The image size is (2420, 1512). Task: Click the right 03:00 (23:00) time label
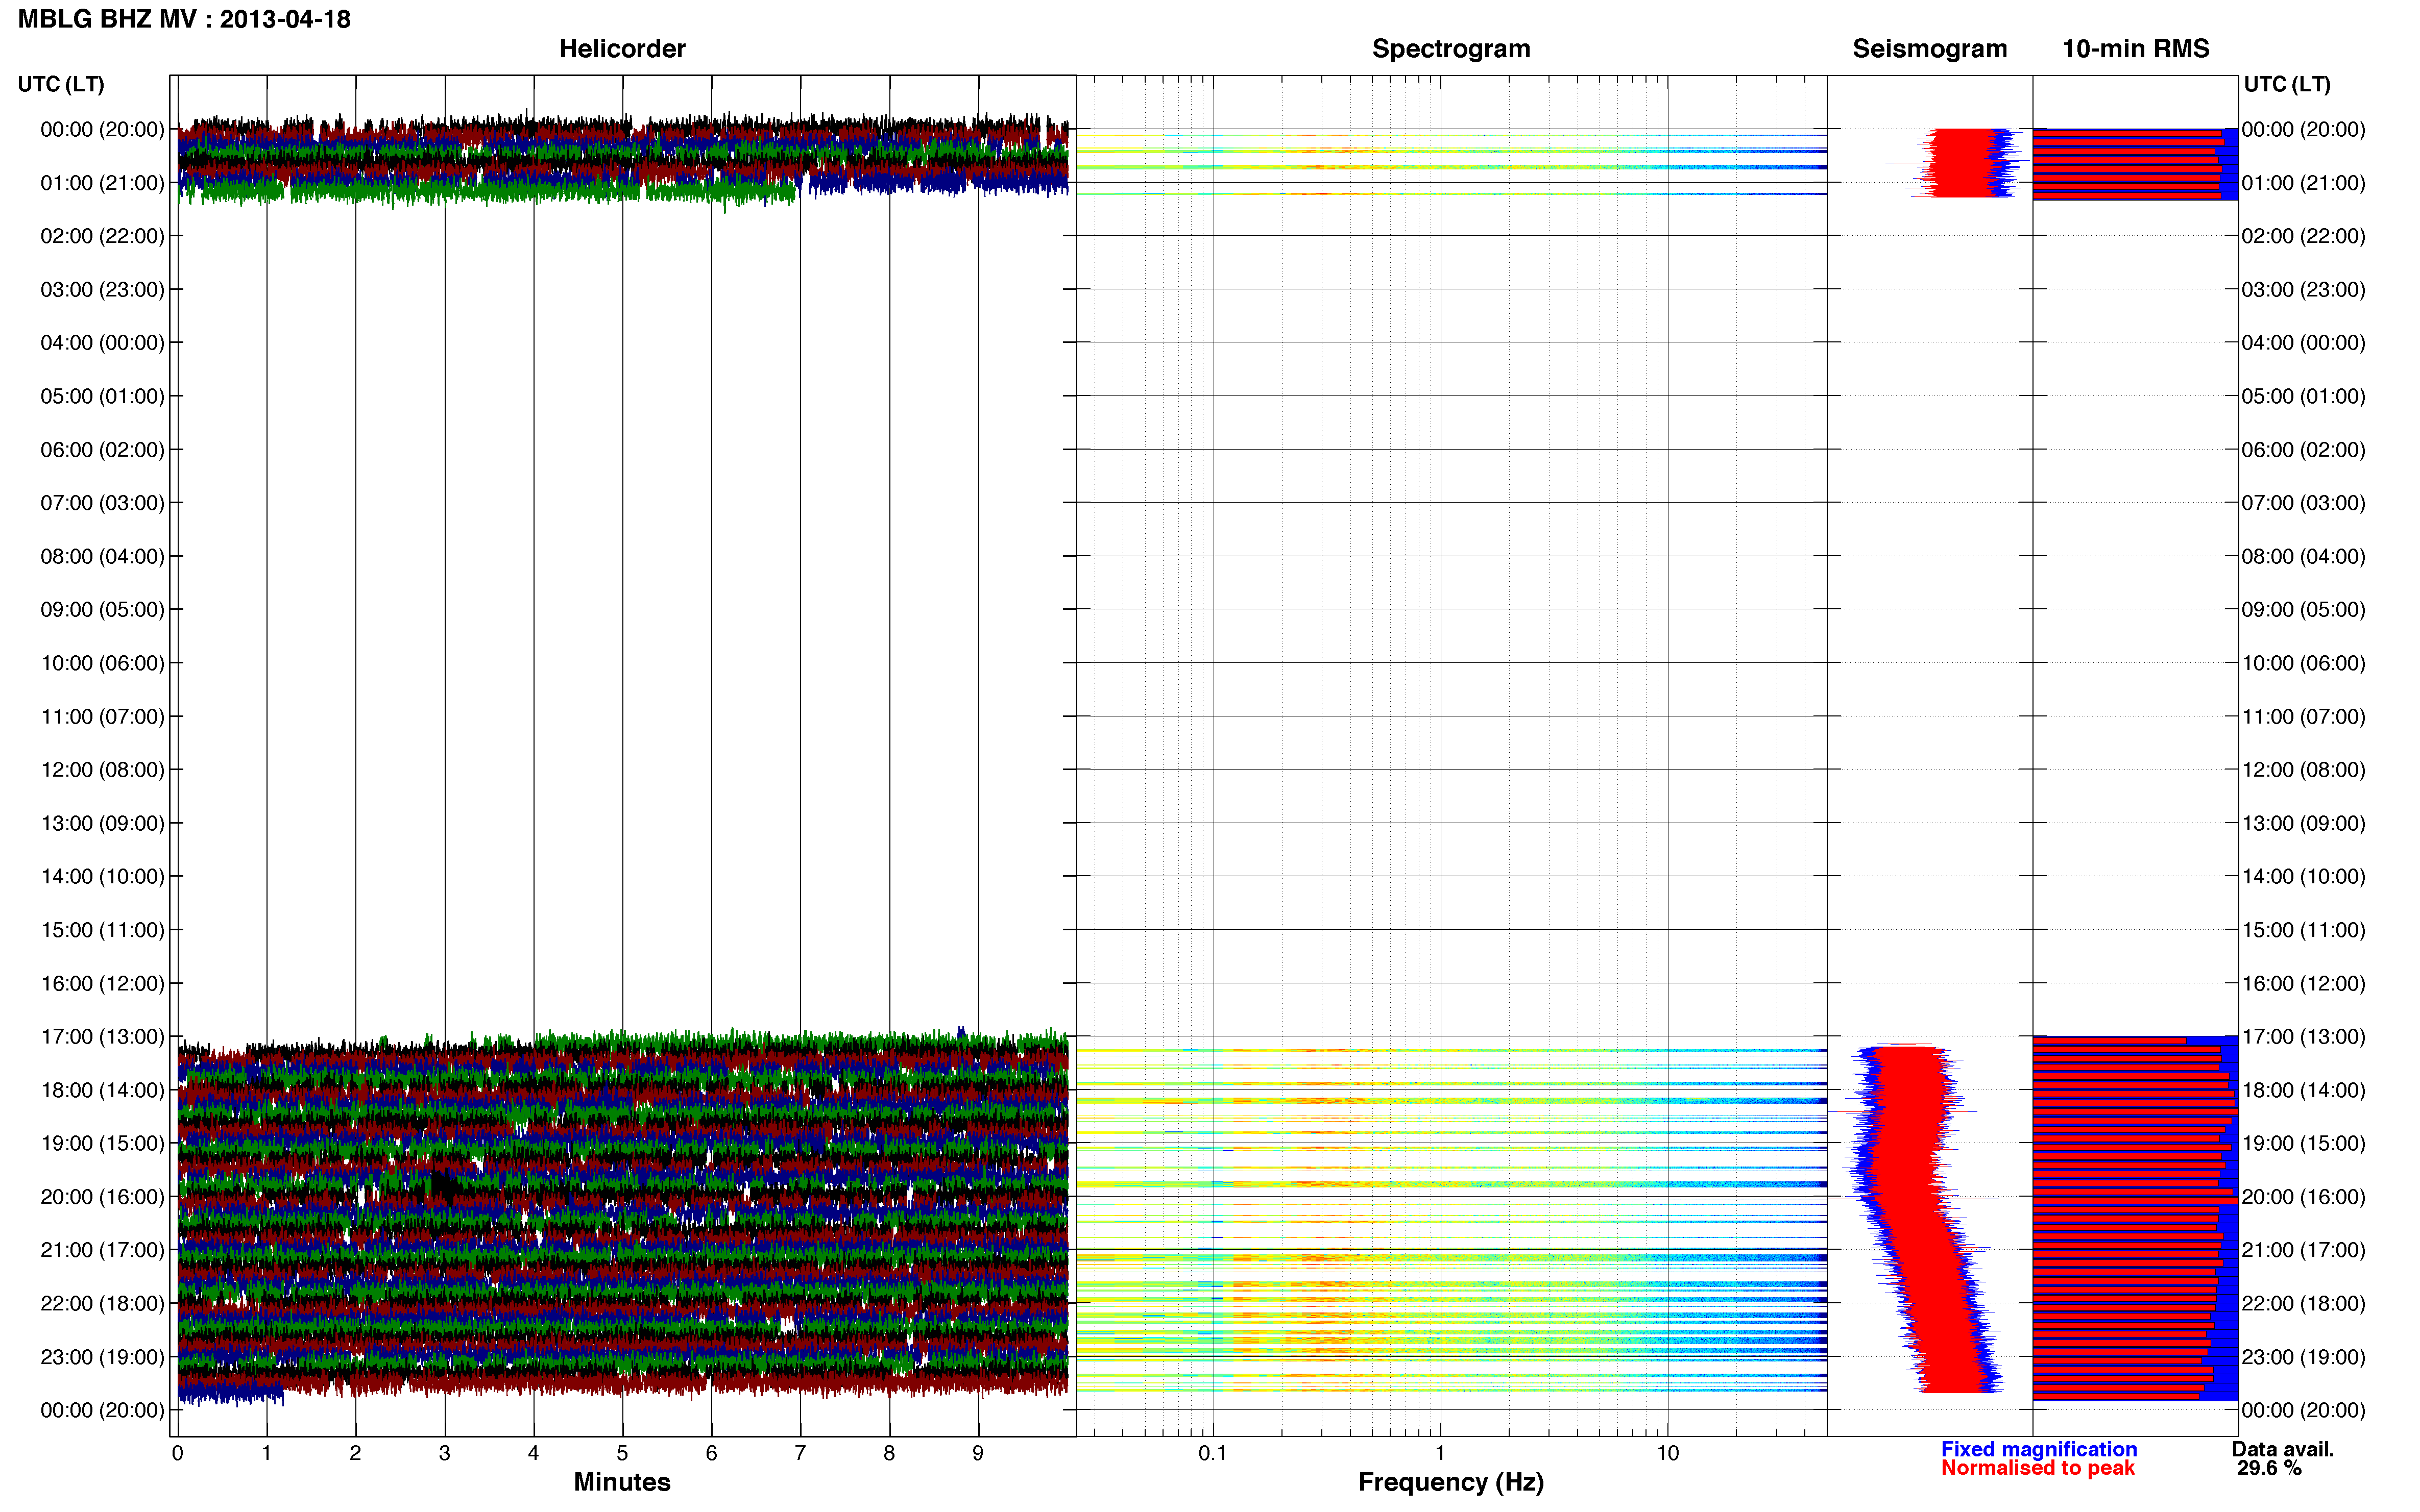coord(2303,289)
